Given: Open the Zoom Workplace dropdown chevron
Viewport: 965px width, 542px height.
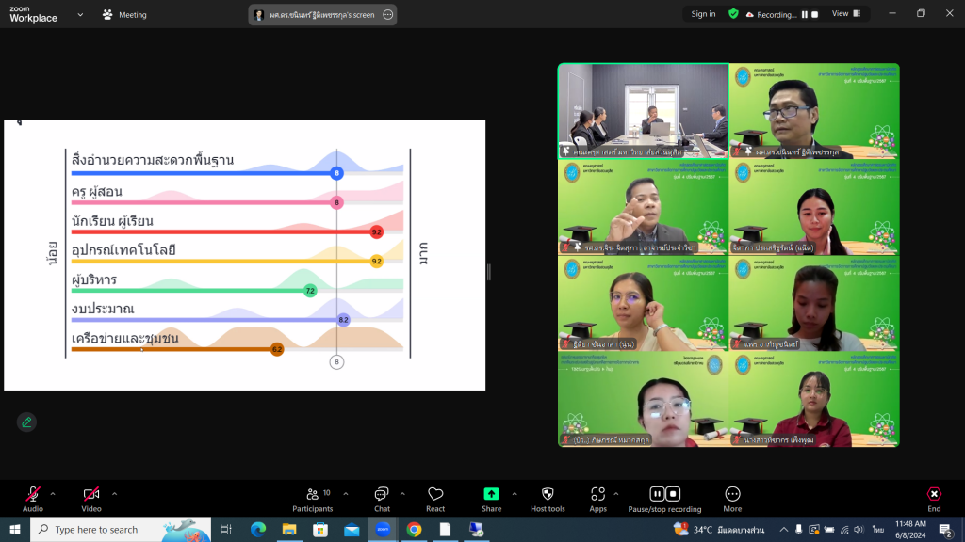Looking at the screenshot, I should [x=80, y=15].
